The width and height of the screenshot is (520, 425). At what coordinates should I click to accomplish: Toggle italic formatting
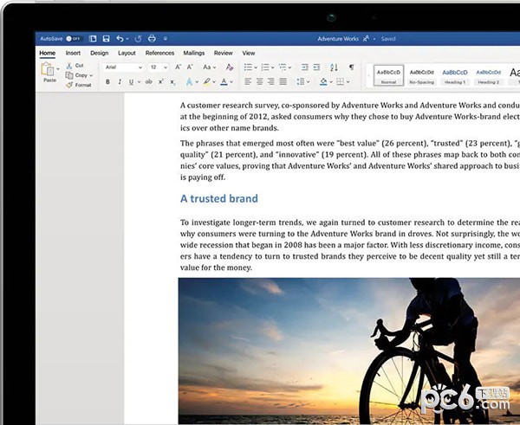coord(120,81)
